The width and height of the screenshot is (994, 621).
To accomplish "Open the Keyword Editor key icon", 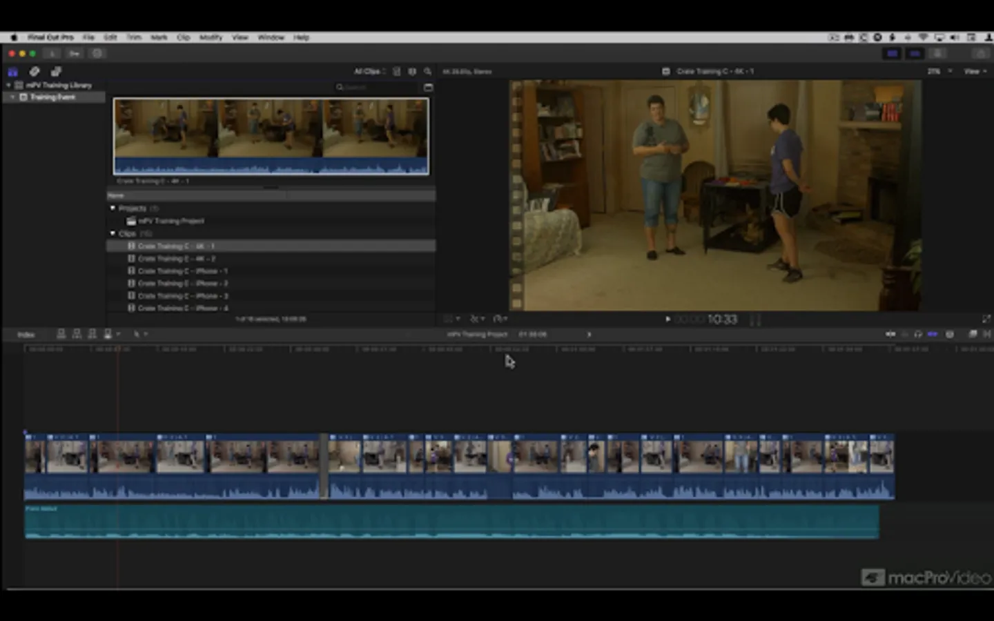I will point(74,53).
